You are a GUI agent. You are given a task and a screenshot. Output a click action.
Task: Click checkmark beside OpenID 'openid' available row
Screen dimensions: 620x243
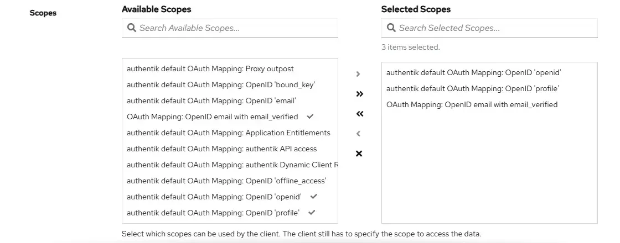click(314, 196)
